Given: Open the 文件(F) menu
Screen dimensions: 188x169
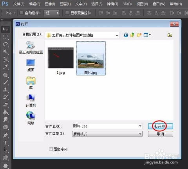Looking at the screenshot, I should click(x=19, y=4).
